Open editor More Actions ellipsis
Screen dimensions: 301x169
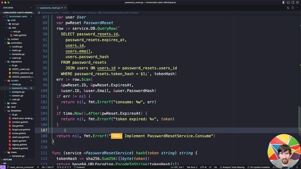297,8
